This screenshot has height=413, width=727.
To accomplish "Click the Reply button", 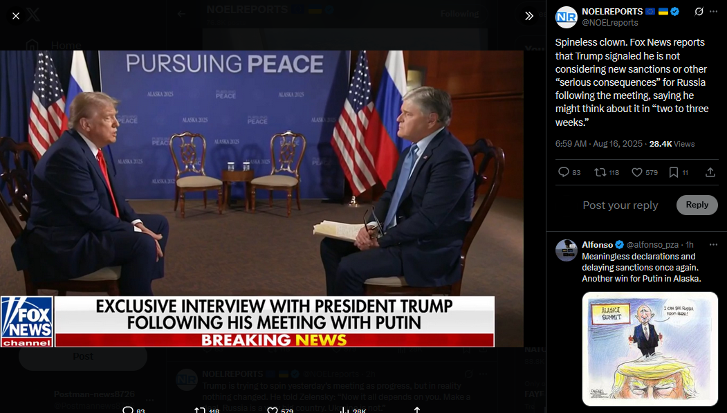I will pyautogui.click(x=697, y=205).
